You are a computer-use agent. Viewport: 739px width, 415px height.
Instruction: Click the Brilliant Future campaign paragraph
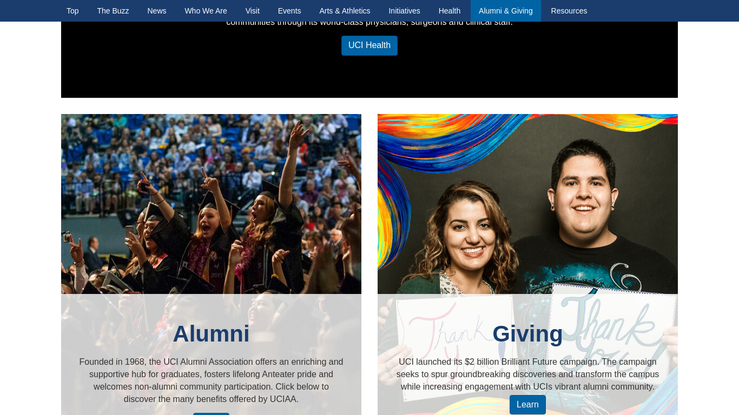[x=527, y=374]
